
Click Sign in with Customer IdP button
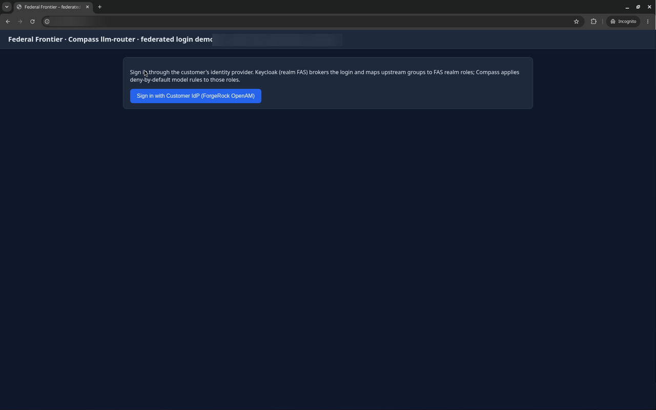pyautogui.click(x=195, y=96)
